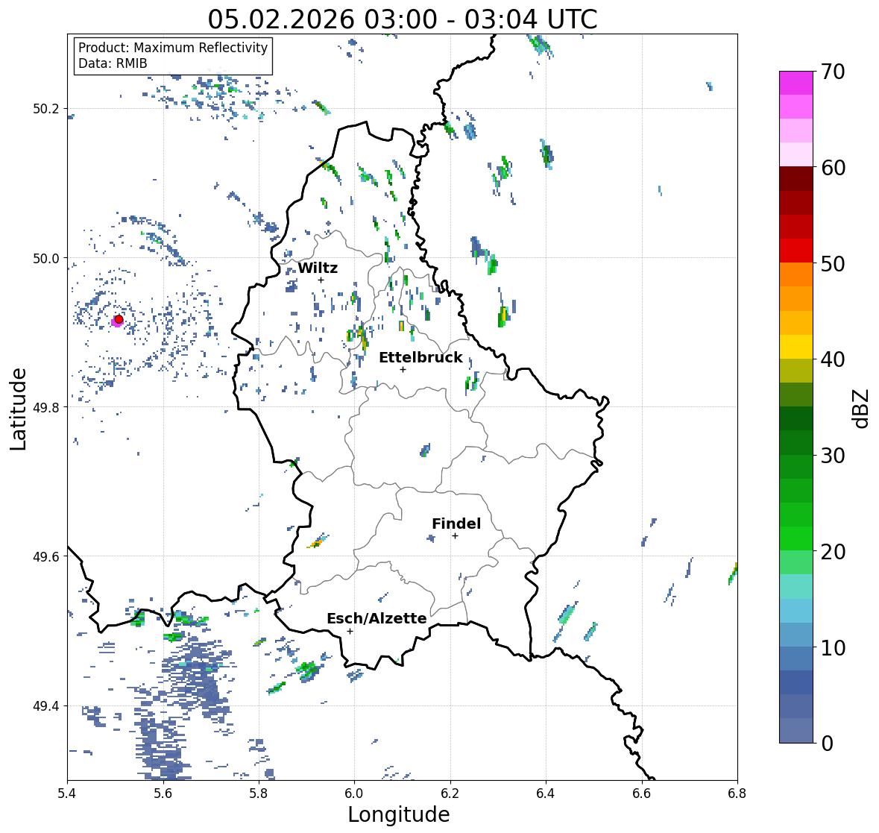Click the dBZ colorbar label
Viewport: 879px width, 833px height.
(862, 409)
